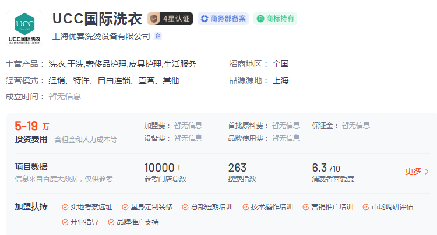Click the 保证金 暂无信息 value
Image resolution: width=437 pixels, height=235 pixels.
356,126
